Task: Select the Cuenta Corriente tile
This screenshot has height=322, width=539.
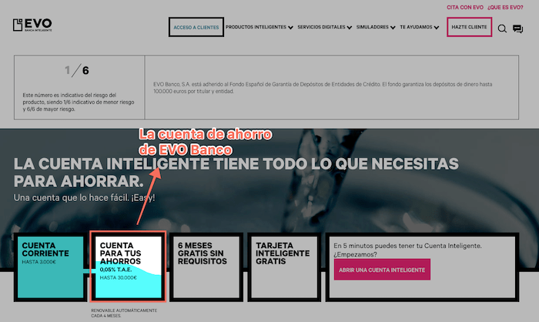Action: click(50, 267)
